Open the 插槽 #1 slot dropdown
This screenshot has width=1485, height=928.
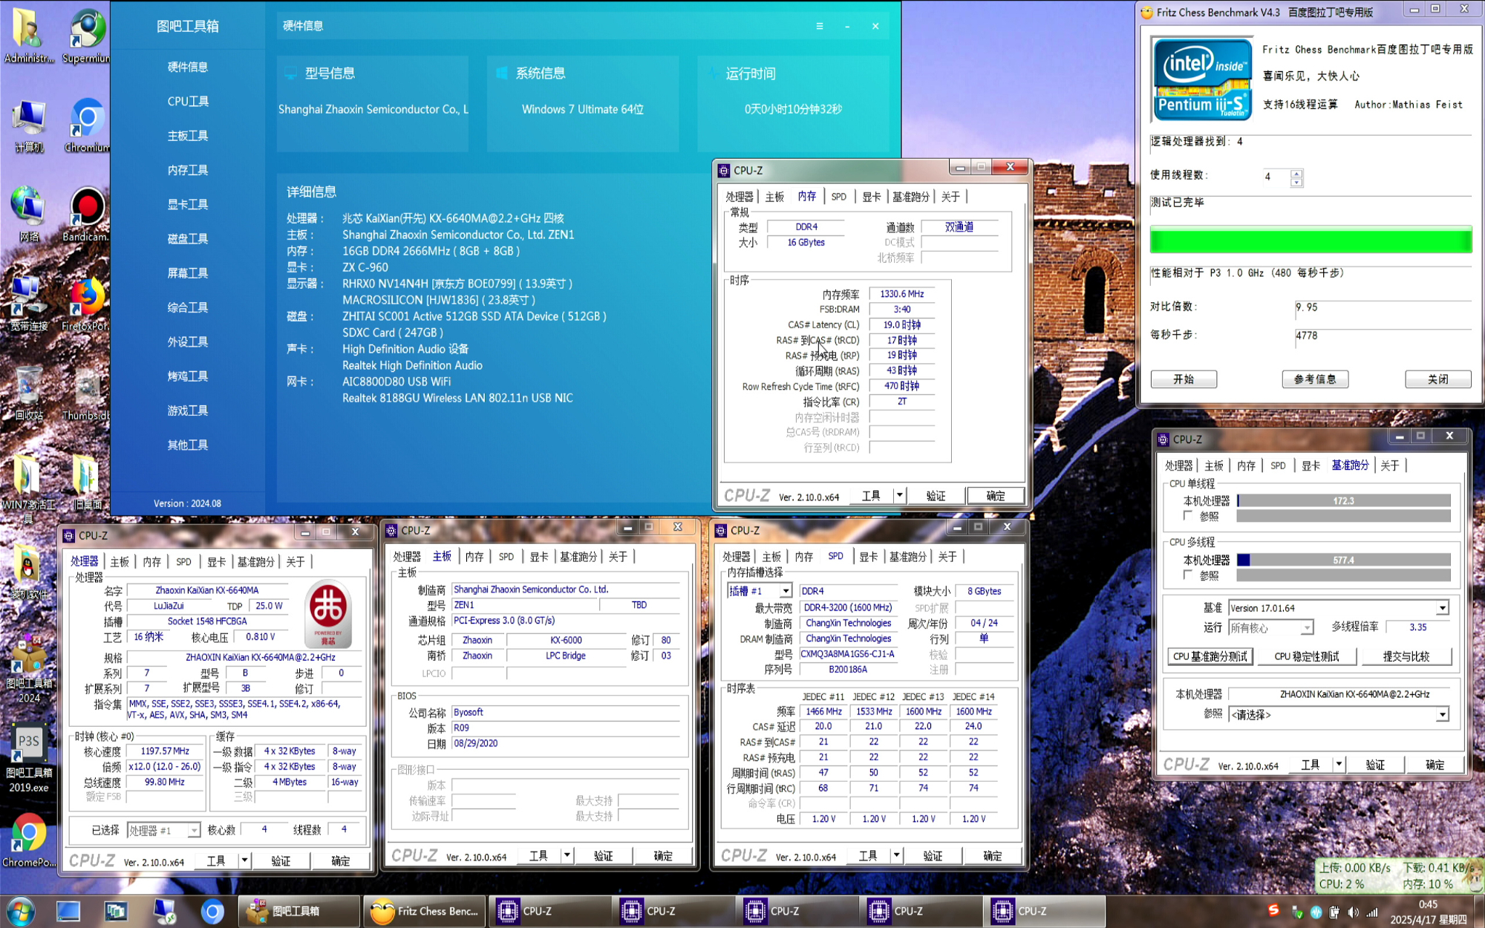785,591
